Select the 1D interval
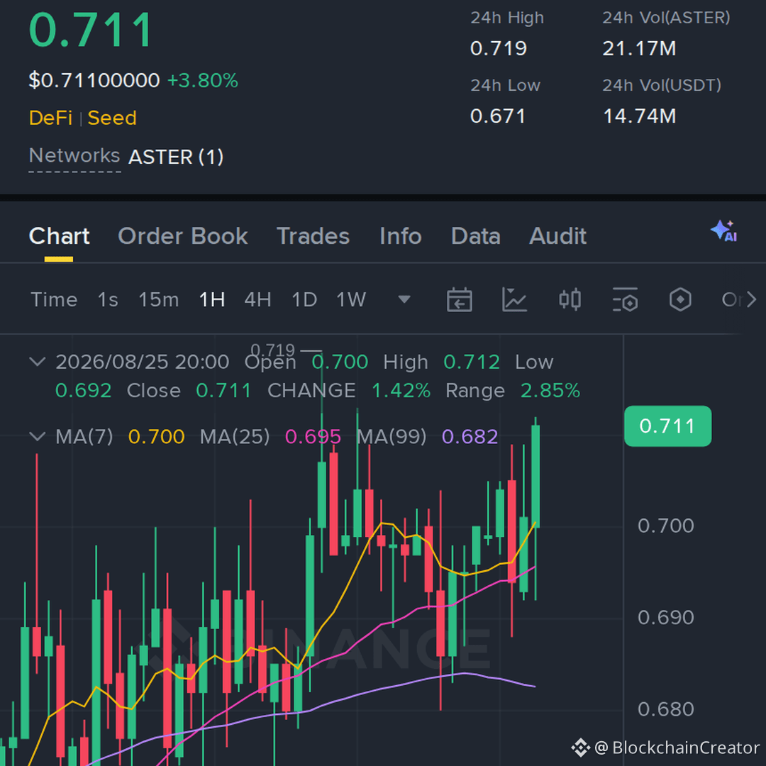Screen dimensions: 766x766 pos(304,299)
